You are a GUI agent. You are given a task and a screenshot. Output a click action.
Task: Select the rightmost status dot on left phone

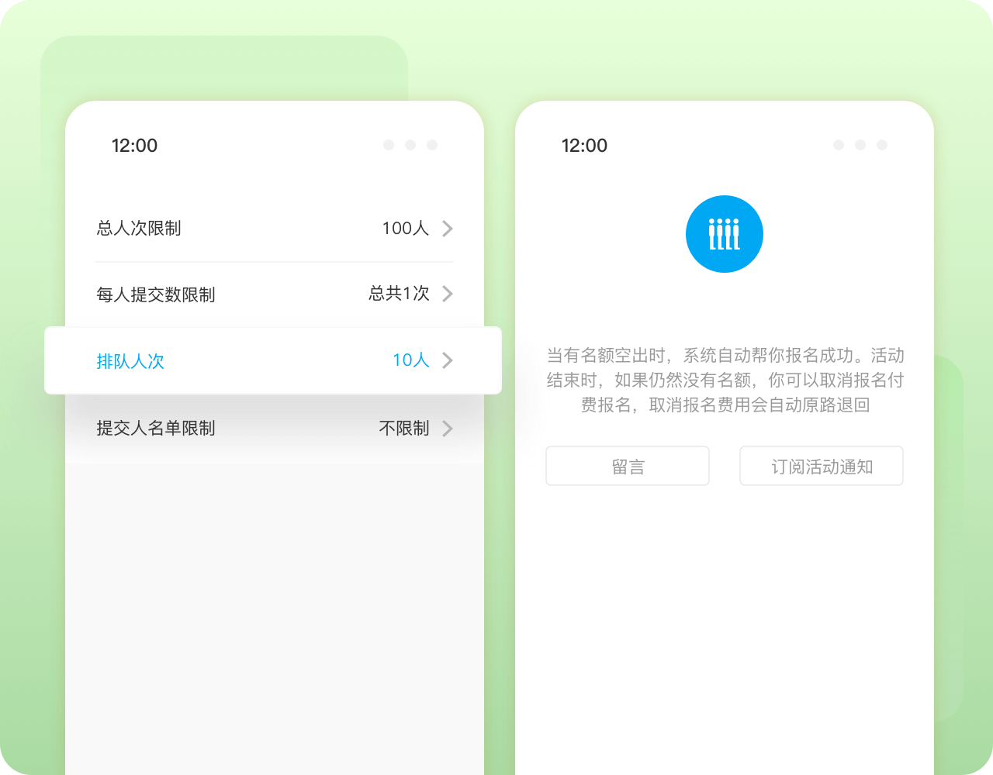pos(431,145)
